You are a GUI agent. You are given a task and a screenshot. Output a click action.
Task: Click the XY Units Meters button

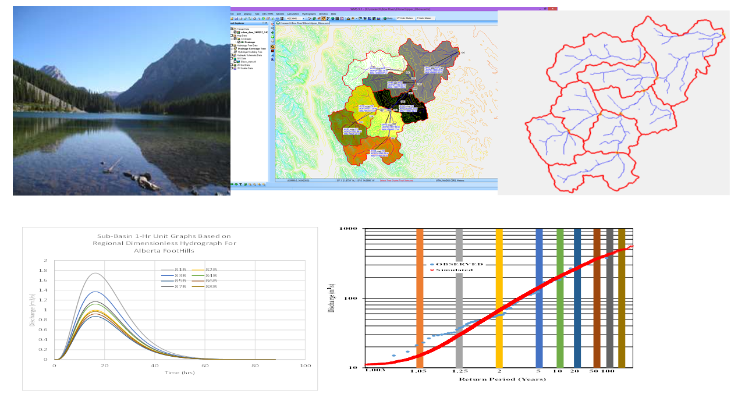click(406, 19)
